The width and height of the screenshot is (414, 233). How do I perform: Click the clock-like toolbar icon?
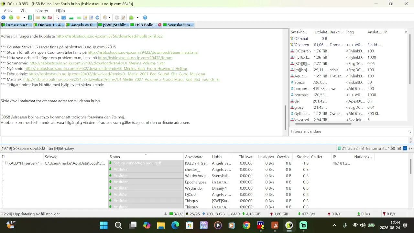tap(105, 17)
